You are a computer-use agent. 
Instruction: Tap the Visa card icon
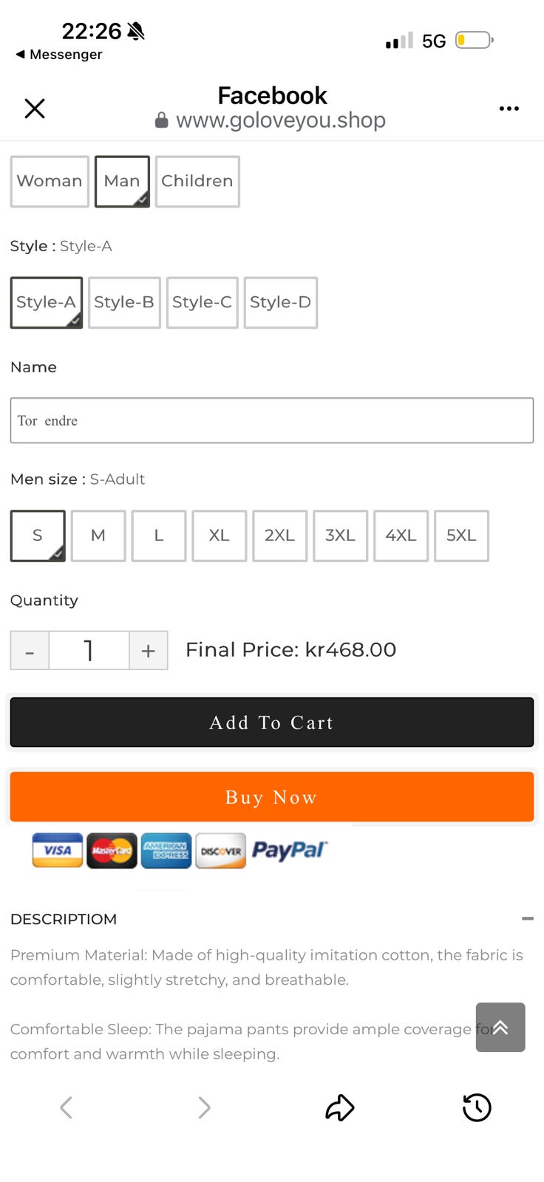[x=58, y=850]
